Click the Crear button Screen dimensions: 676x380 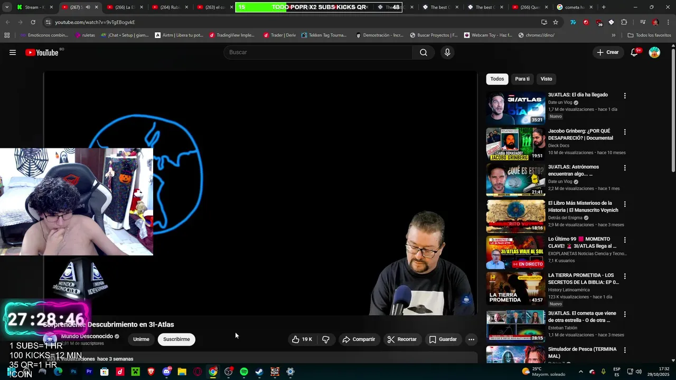(608, 52)
